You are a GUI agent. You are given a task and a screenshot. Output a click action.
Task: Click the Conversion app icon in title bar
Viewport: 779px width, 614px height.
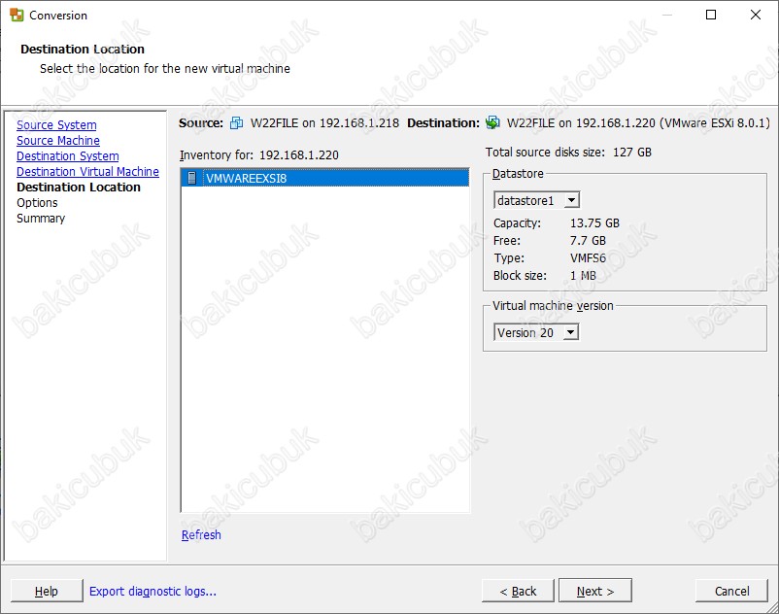[17, 15]
